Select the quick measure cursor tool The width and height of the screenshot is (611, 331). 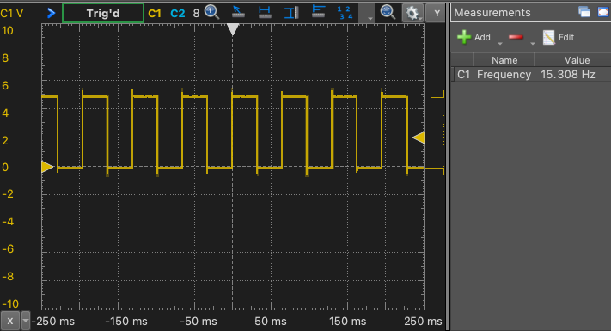coord(238,12)
